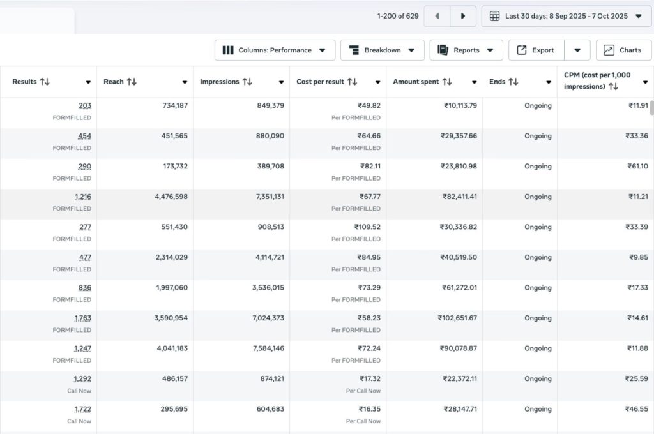The image size is (654, 434).
Task: Sort by the Ends column arrows
Action: pyautogui.click(x=513, y=82)
